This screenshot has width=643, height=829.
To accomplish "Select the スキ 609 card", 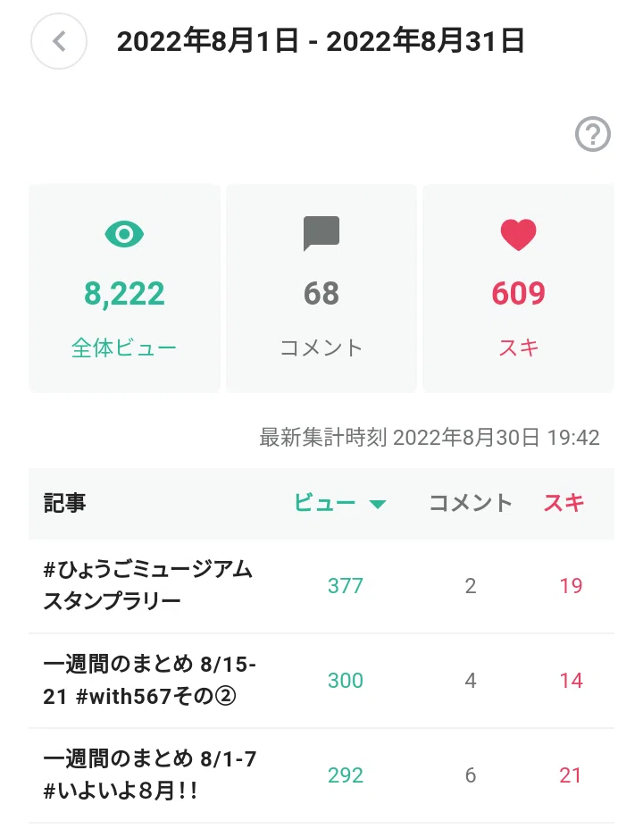I will pos(518,289).
